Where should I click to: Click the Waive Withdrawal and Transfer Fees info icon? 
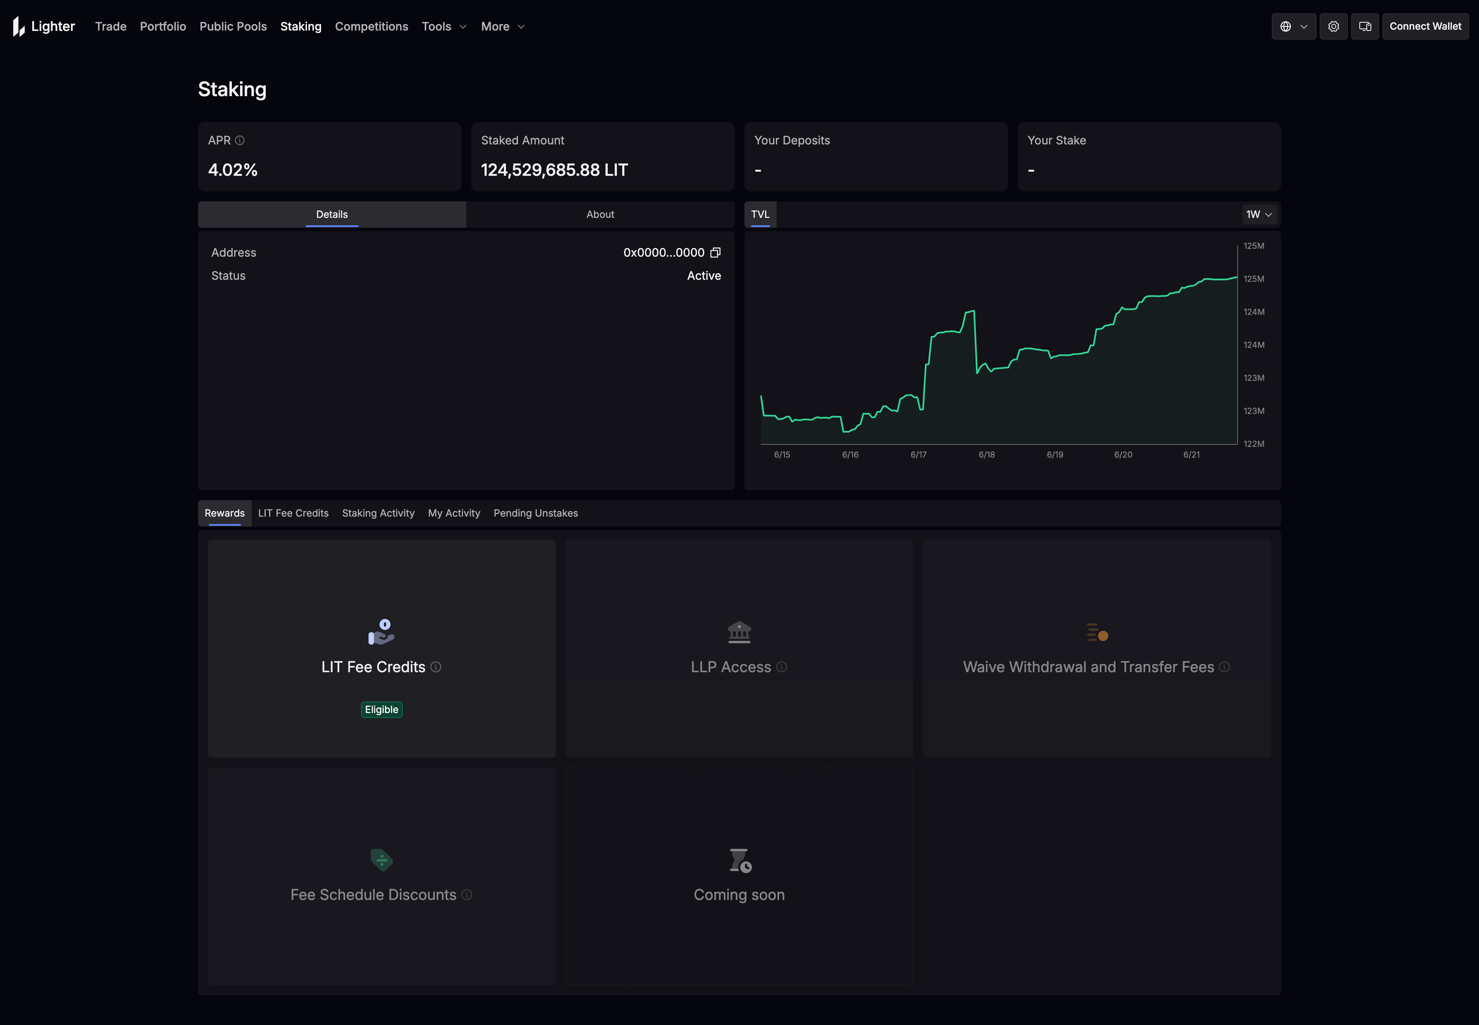[1225, 667]
